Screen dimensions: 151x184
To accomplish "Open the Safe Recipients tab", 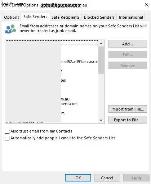I will click(66, 17).
